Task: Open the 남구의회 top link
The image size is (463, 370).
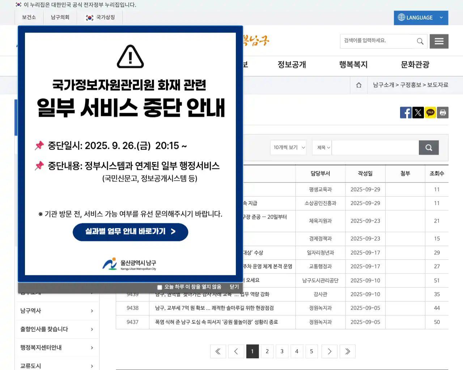Action: pyautogui.click(x=60, y=17)
